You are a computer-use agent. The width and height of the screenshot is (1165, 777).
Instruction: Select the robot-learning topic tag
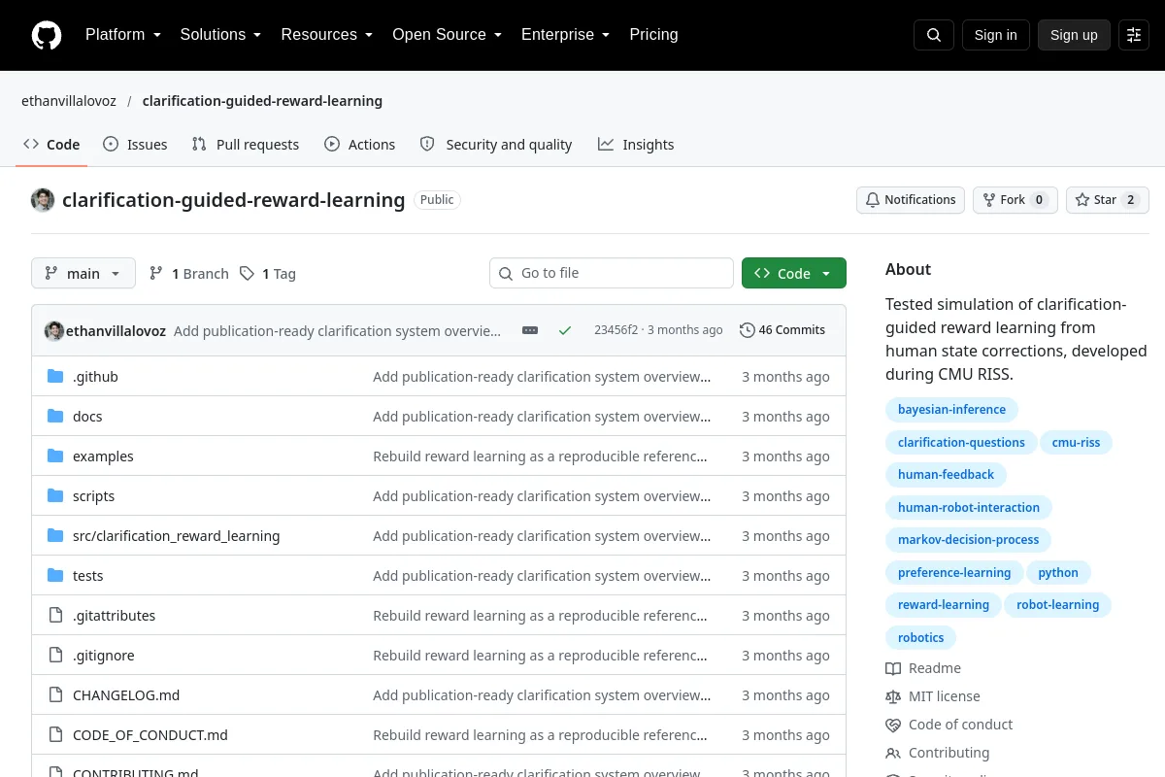tap(1058, 605)
